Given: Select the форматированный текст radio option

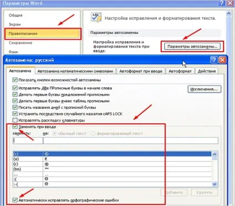Looking at the screenshot, I should click(93, 133).
